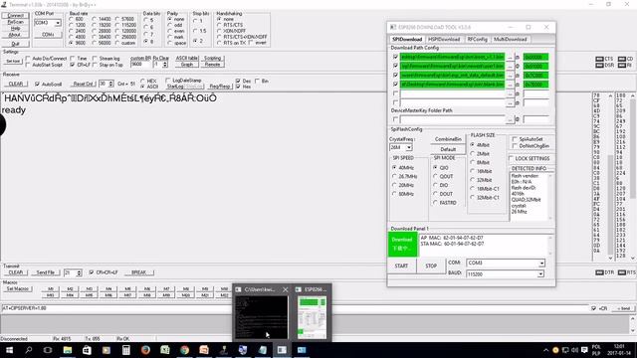
Task: Open Chrome from the taskbar
Action: [184, 350]
